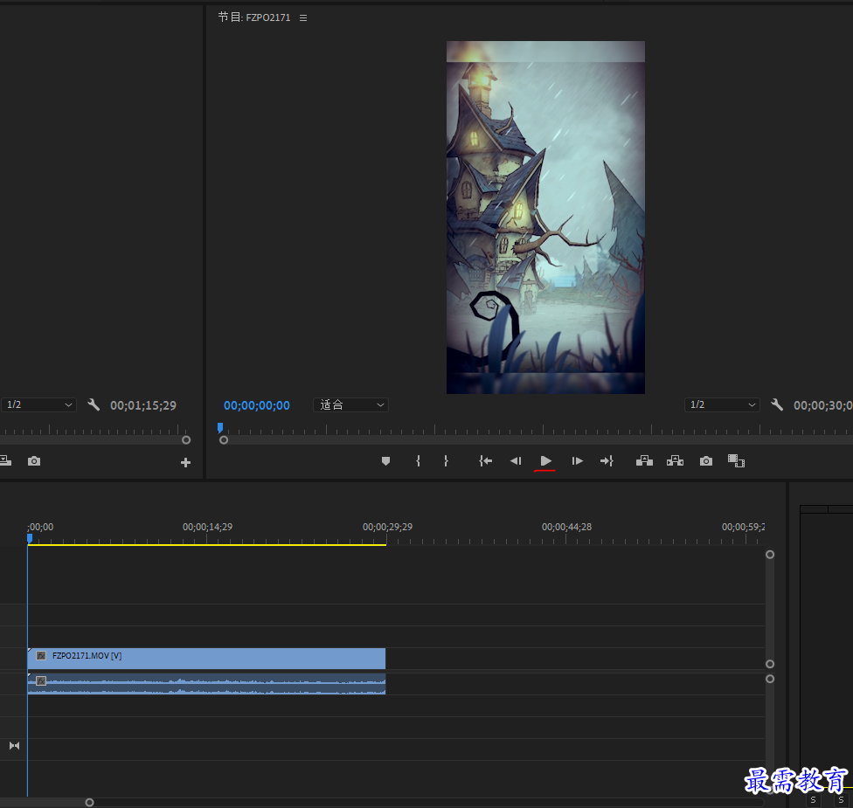Screen dimensions: 853x808
Task: Select the audio waveform clip
Action: coord(206,683)
